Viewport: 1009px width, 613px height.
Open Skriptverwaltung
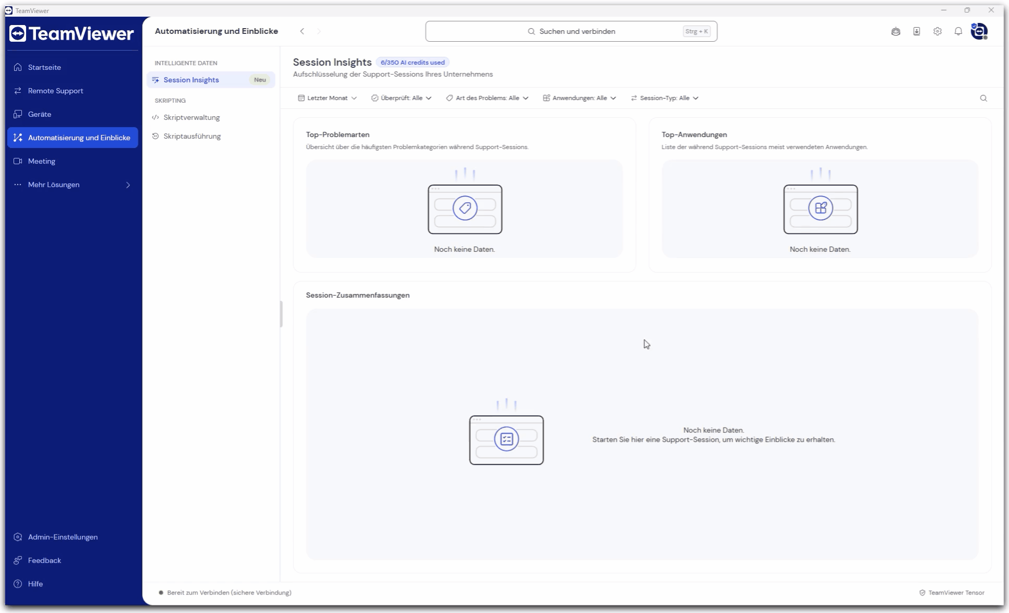click(211, 117)
